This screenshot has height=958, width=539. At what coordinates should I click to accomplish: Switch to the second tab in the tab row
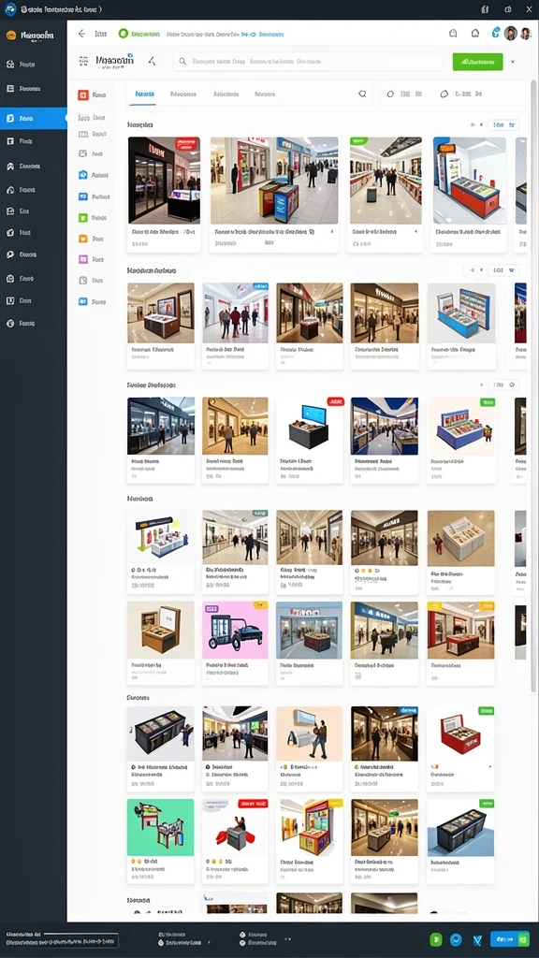[x=183, y=94]
